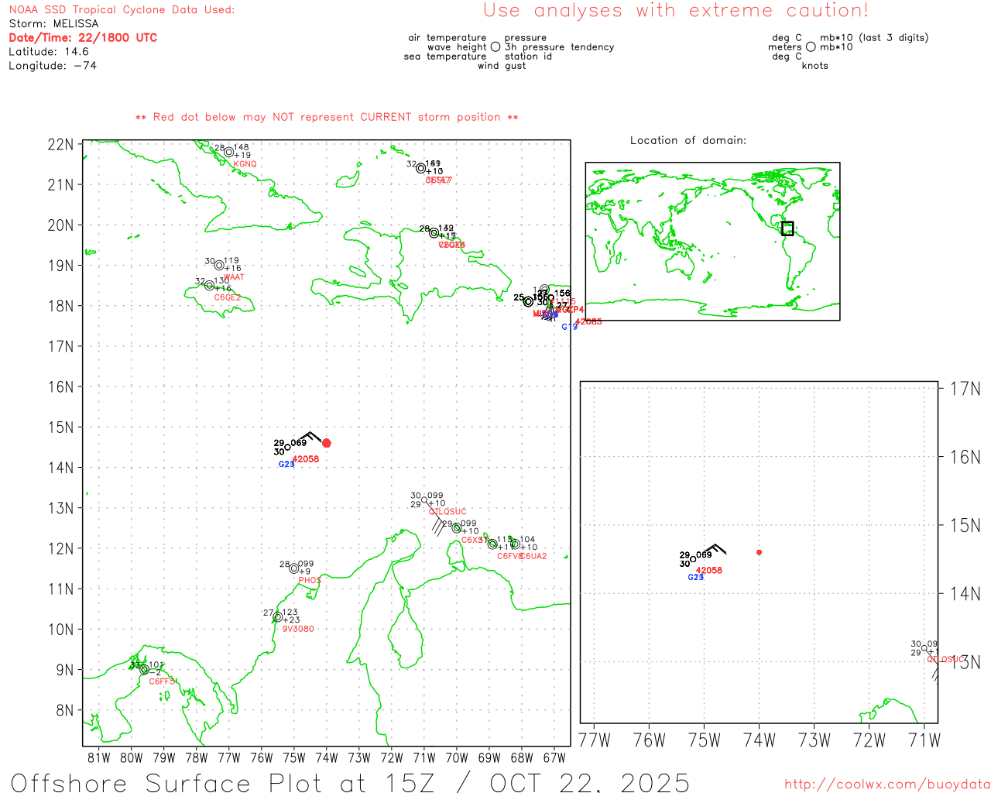Image resolution: width=991 pixels, height=793 pixels.
Task: Select the "NOAA SSD Tropical Cyclone Data Used:" heading
Action: pyautogui.click(x=122, y=10)
